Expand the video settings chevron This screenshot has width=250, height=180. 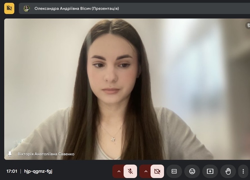pyautogui.click(x=146, y=171)
